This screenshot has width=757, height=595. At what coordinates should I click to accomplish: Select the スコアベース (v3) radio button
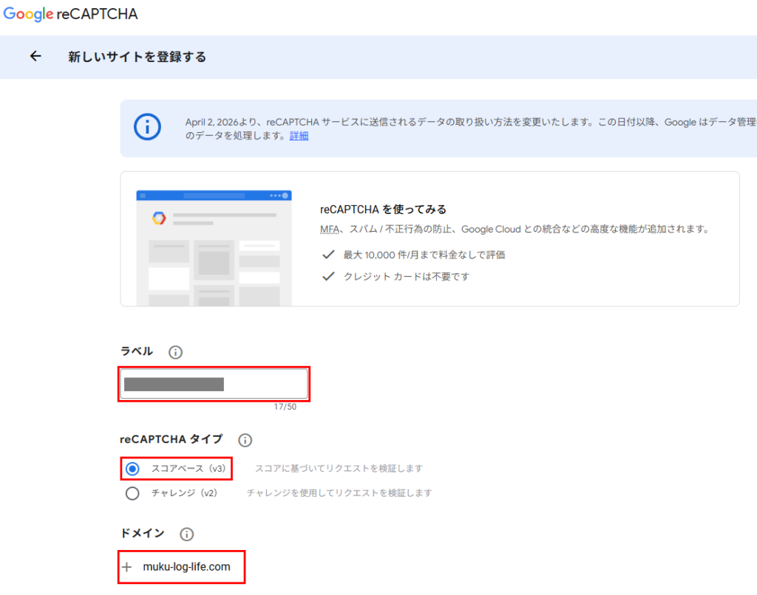pyautogui.click(x=132, y=469)
